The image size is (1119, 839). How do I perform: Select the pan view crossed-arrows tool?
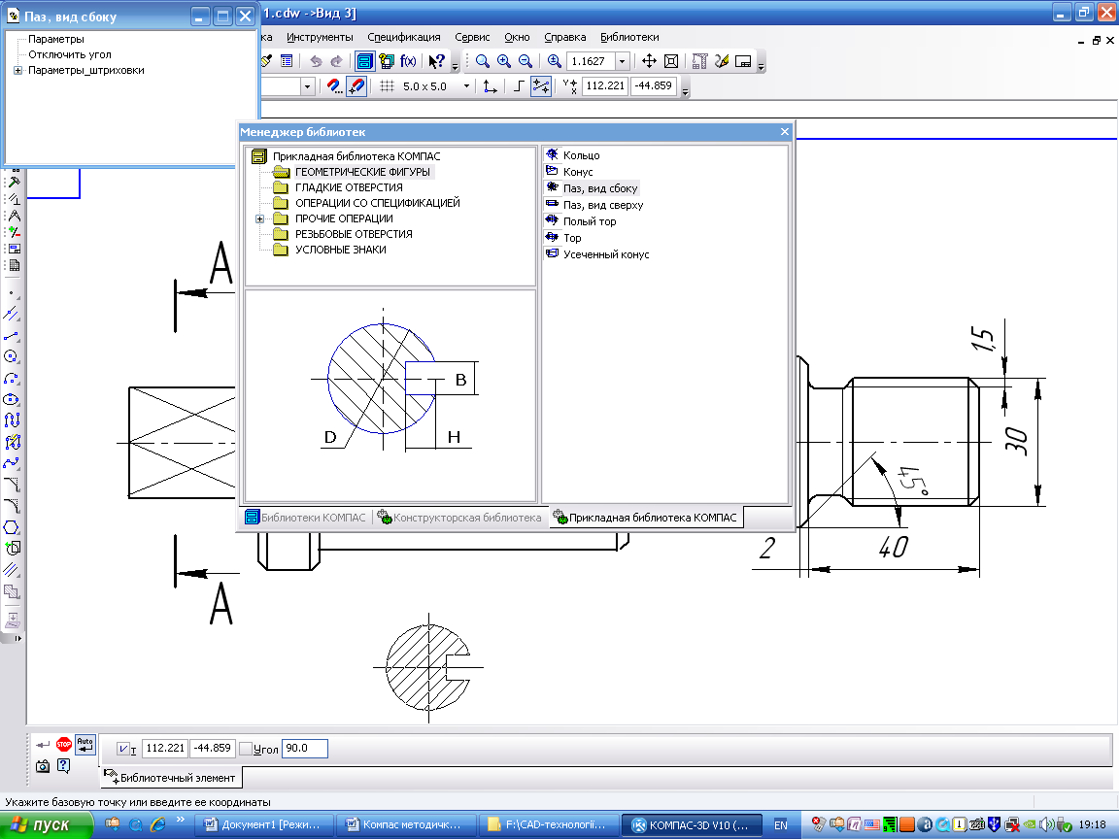coord(650,61)
